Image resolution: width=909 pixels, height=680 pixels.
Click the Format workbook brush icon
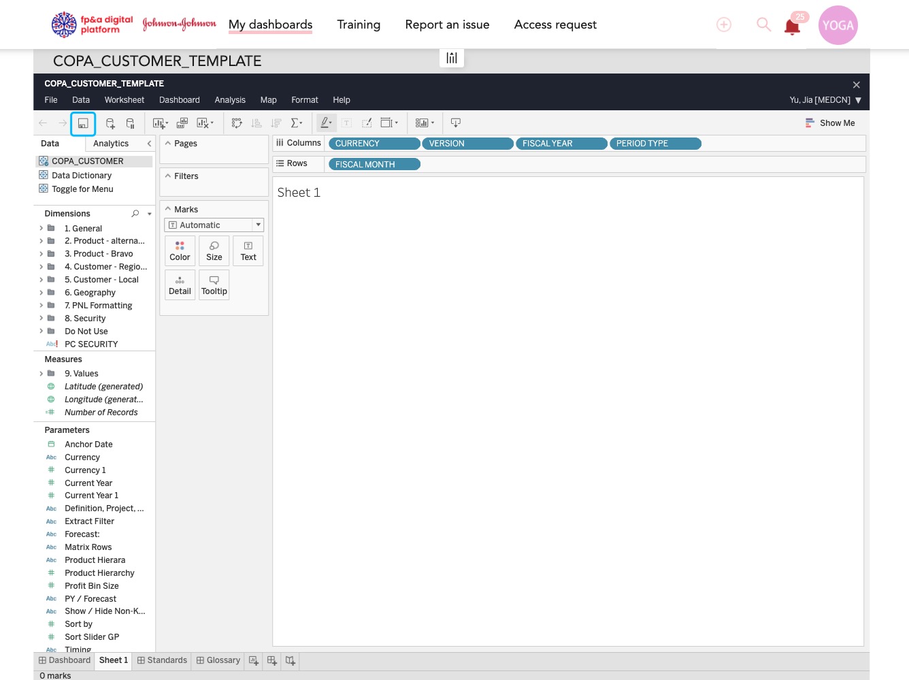(x=367, y=123)
